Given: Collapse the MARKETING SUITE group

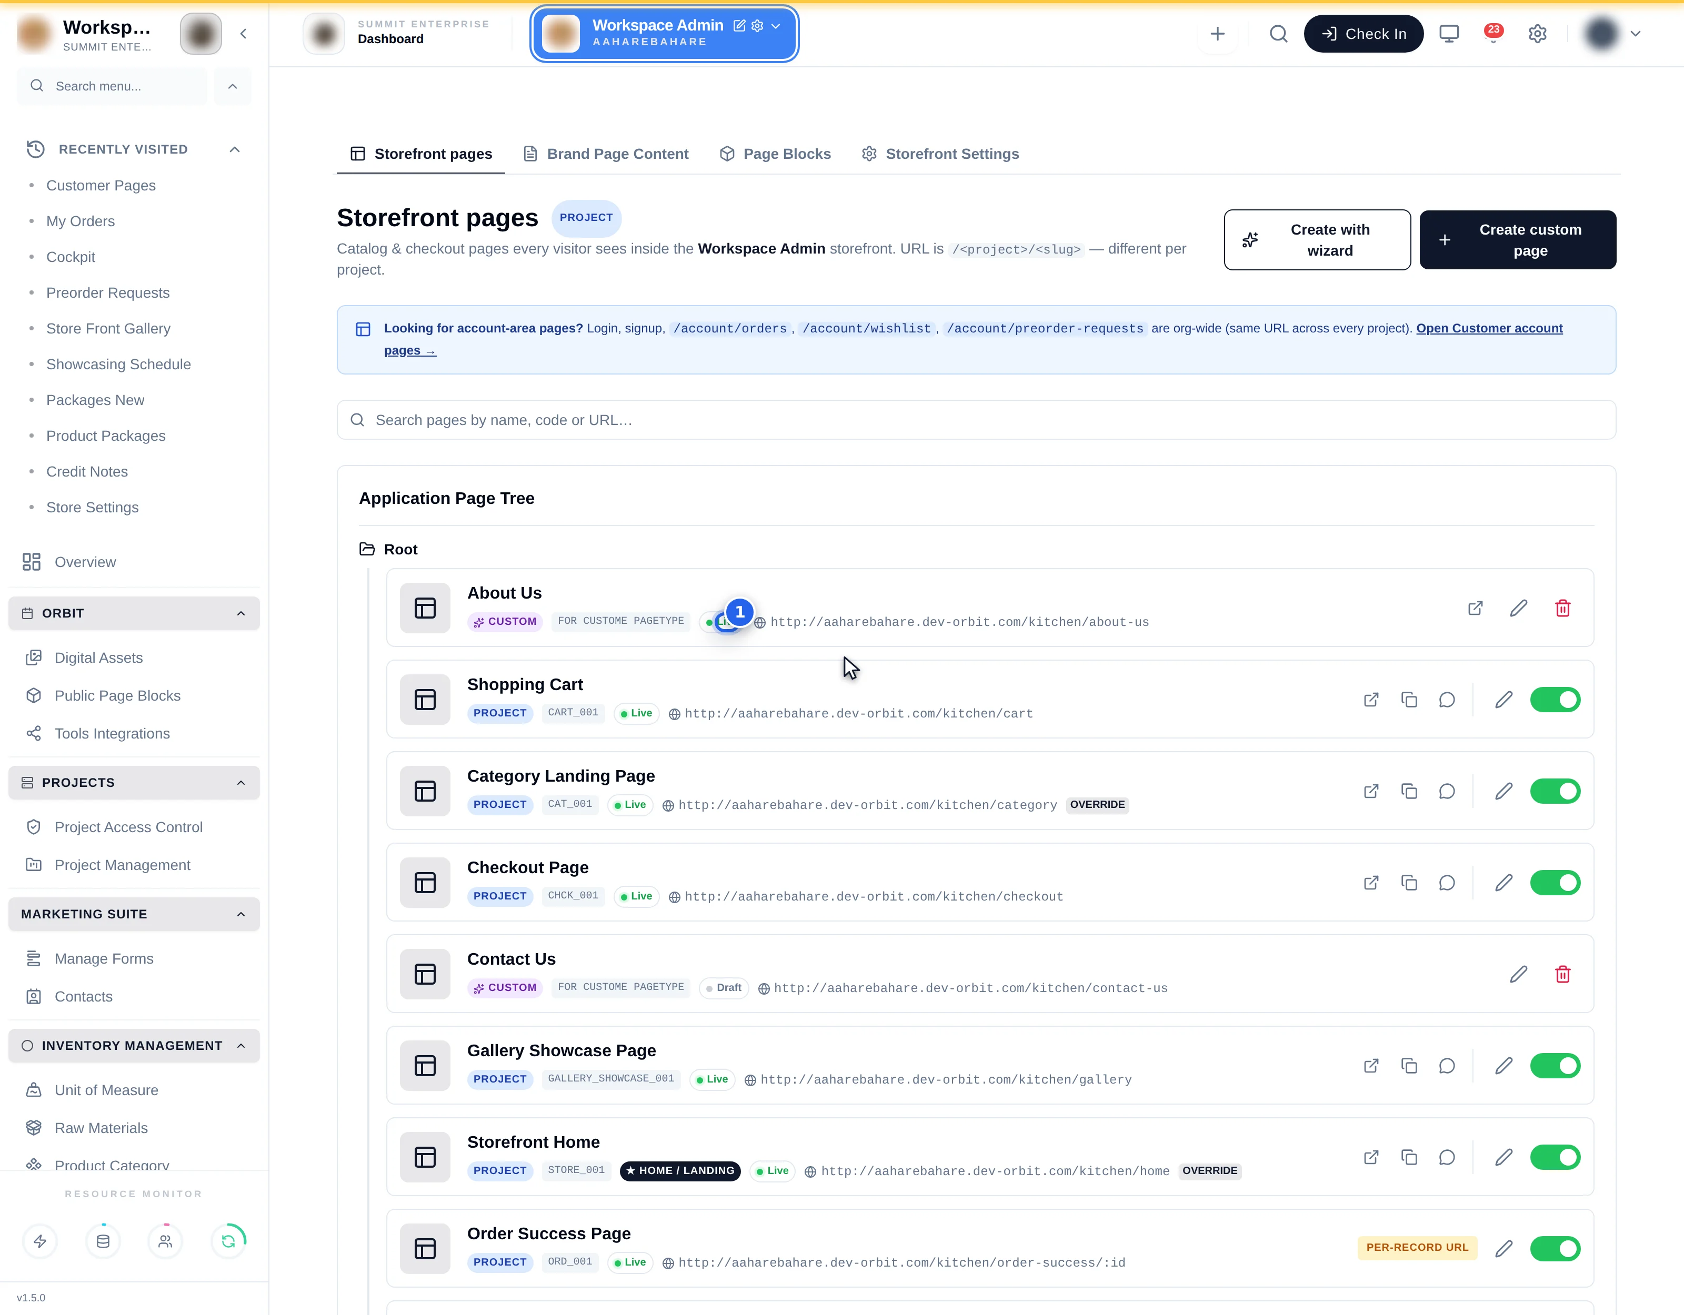Looking at the screenshot, I should point(240,914).
